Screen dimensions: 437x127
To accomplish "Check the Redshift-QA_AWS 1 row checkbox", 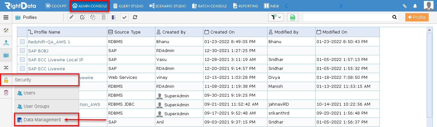I will (x=22, y=41).
